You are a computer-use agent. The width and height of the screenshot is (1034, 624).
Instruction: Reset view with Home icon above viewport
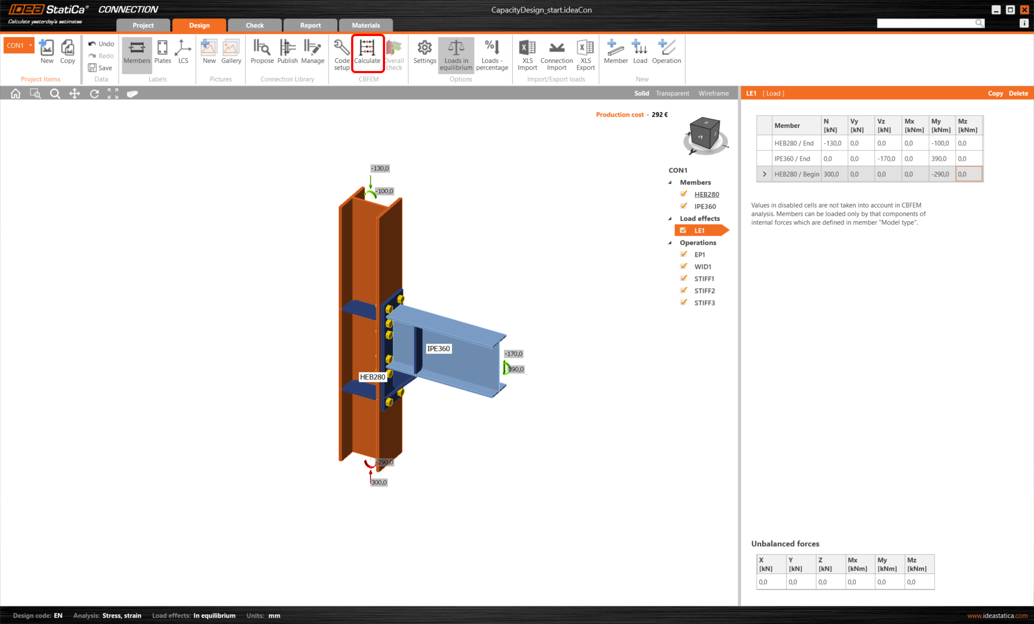coord(15,93)
